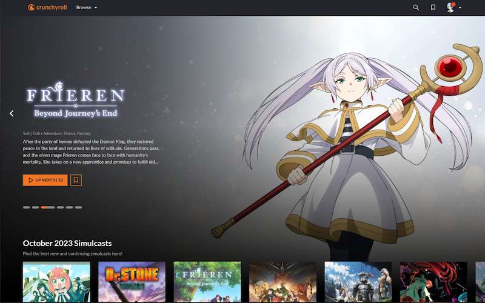Add Frieren to watchlist bookmark button
485x303 pixels.
(76, 180)
